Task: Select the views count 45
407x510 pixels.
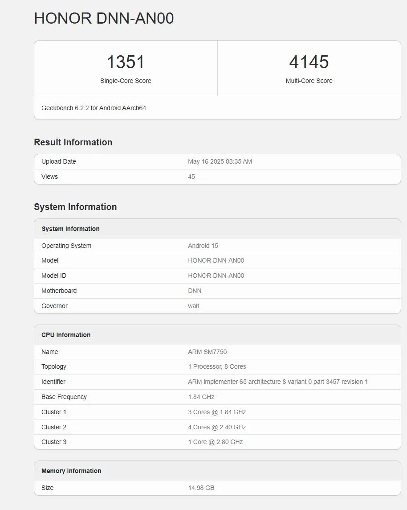Action: tap(191, 177)
